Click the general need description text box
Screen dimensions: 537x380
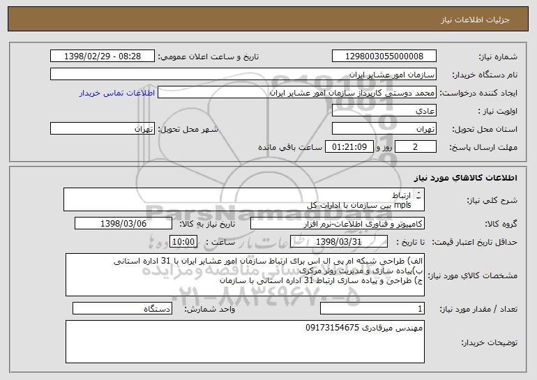point(244,199)
